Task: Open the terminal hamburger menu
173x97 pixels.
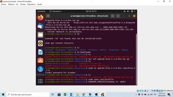Action: [118, 16]
